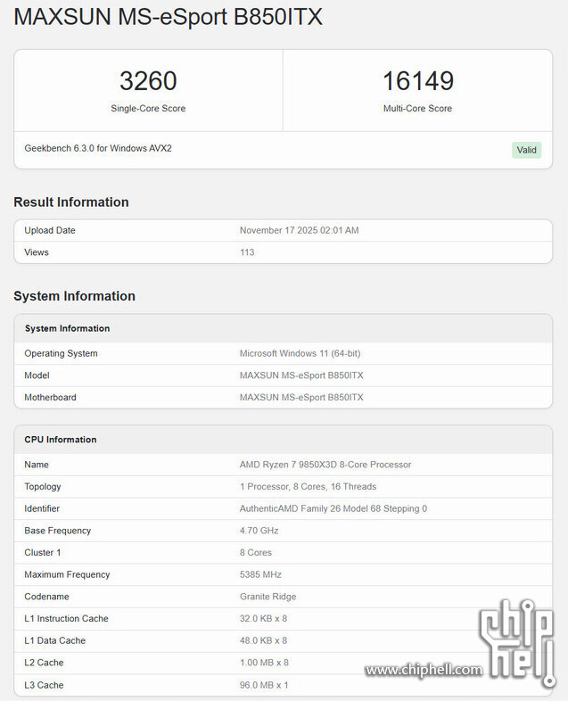Screen dimensions: 568x701
Task: Open the www.chiphell.com watermark link
Action: [424, 670]
